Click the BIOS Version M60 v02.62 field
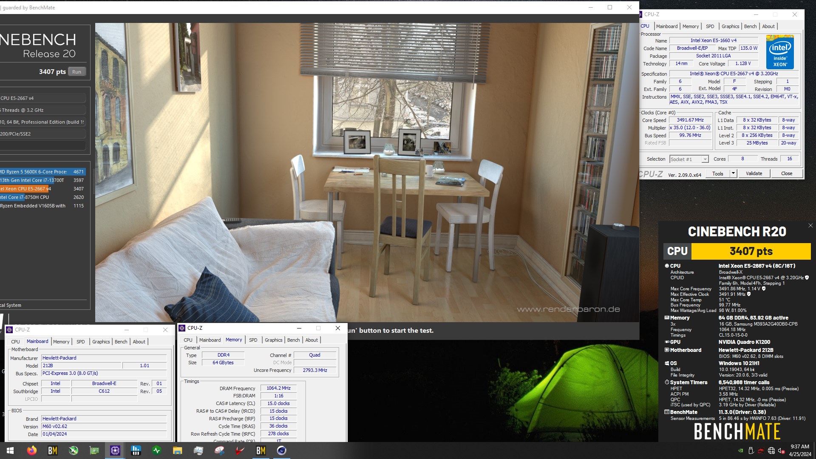 click(x=104, y=426)
